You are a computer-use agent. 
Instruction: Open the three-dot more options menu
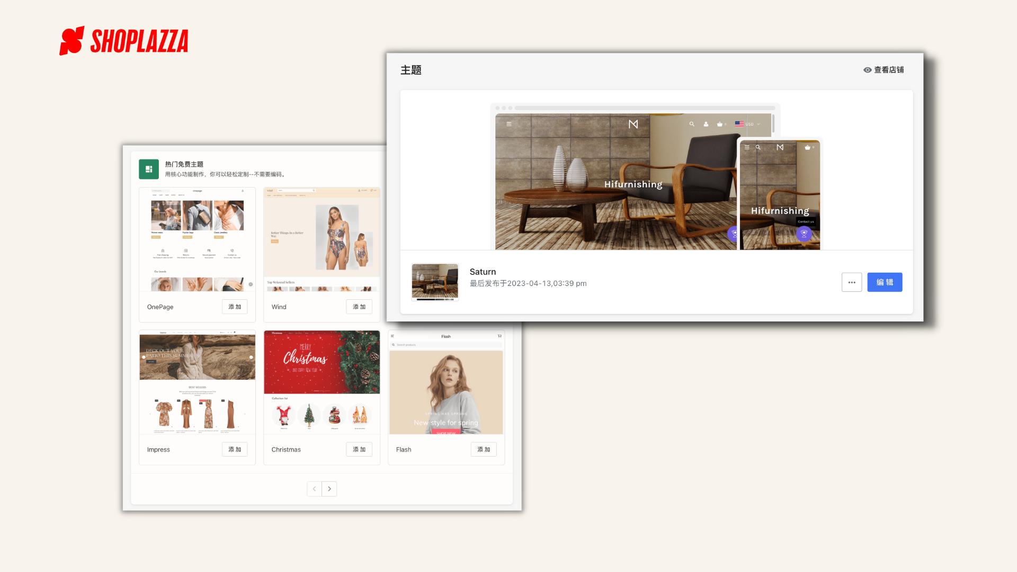pos(851,282)
